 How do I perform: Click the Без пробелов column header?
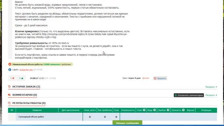coord(105,110)
